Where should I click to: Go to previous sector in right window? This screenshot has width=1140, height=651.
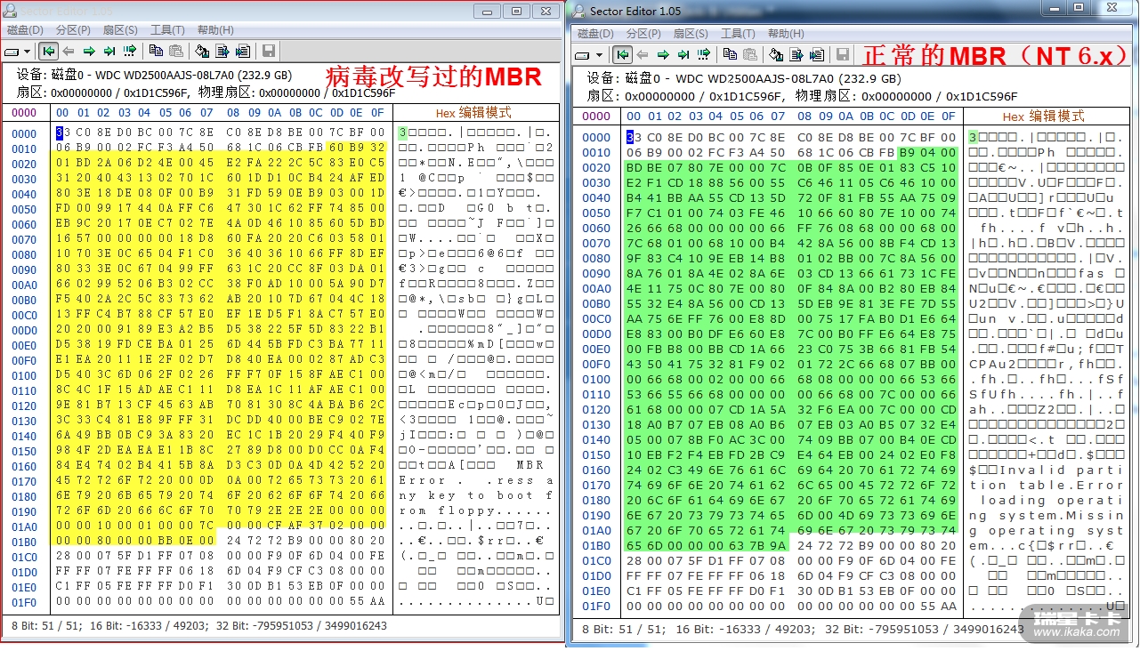point(643,55)
